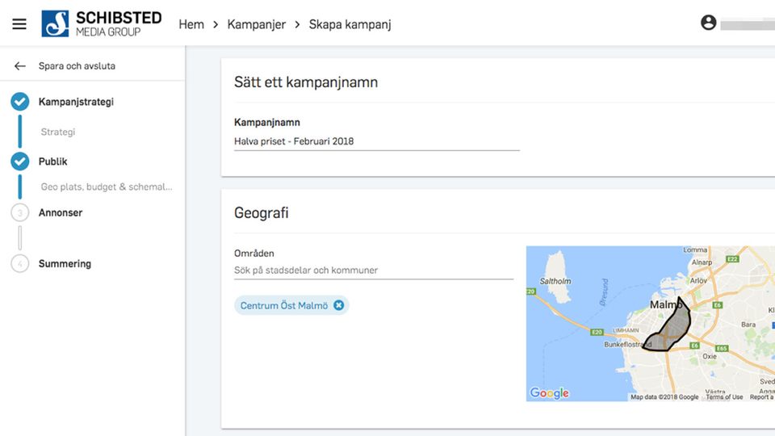Click Skapa kampanj breadcrumb item
The image size is (775, 436).
(350, 24)
